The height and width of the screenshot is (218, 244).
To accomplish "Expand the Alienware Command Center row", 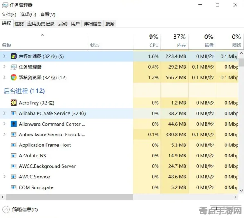I will (x=5, y=124).
